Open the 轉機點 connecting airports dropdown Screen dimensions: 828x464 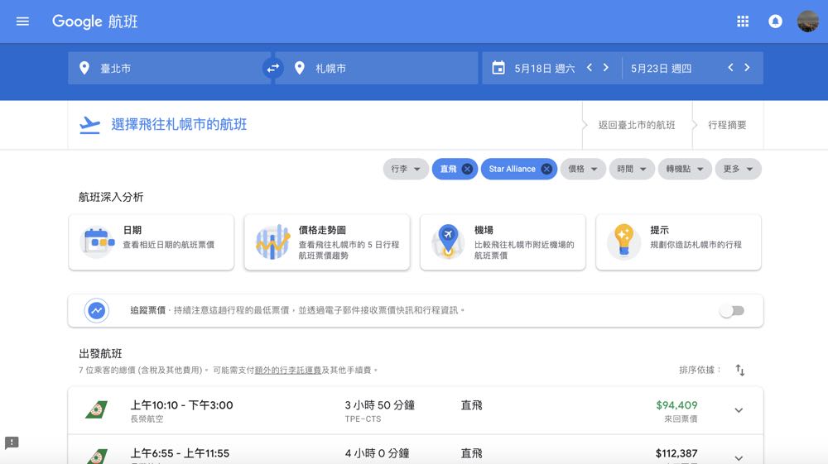pyautogui.click(x=685, y=169)
